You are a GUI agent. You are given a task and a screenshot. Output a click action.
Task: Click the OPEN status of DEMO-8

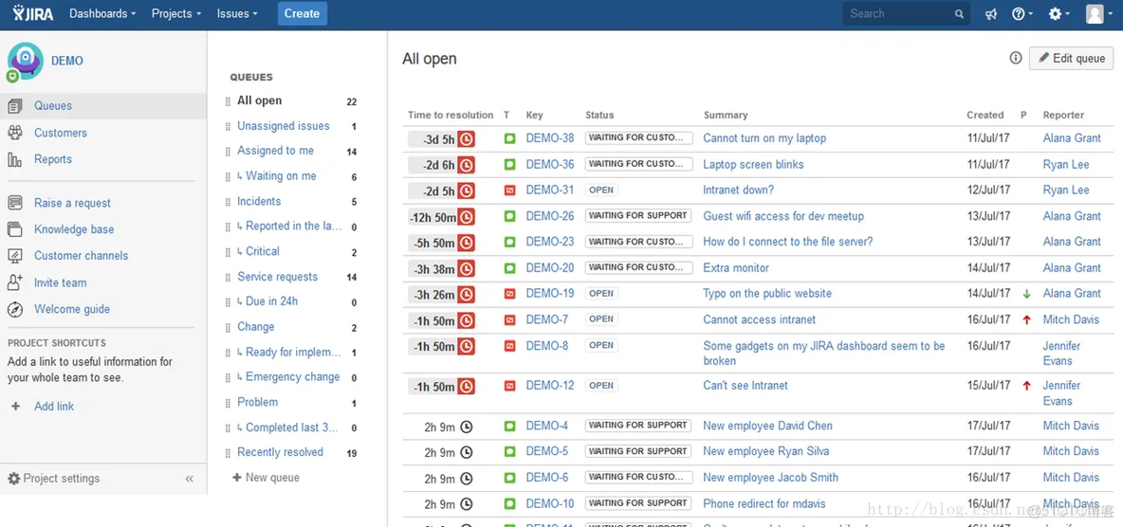click(x=601, y=345)
